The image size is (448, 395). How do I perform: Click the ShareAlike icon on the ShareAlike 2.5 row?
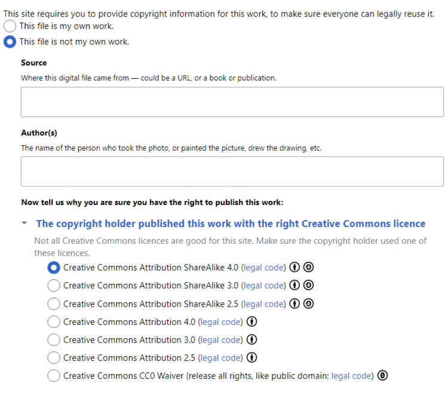point(308,304)
